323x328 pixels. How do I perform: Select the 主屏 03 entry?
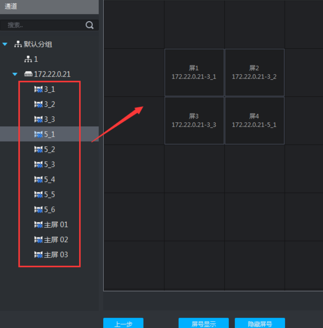[x=51, y=255]
